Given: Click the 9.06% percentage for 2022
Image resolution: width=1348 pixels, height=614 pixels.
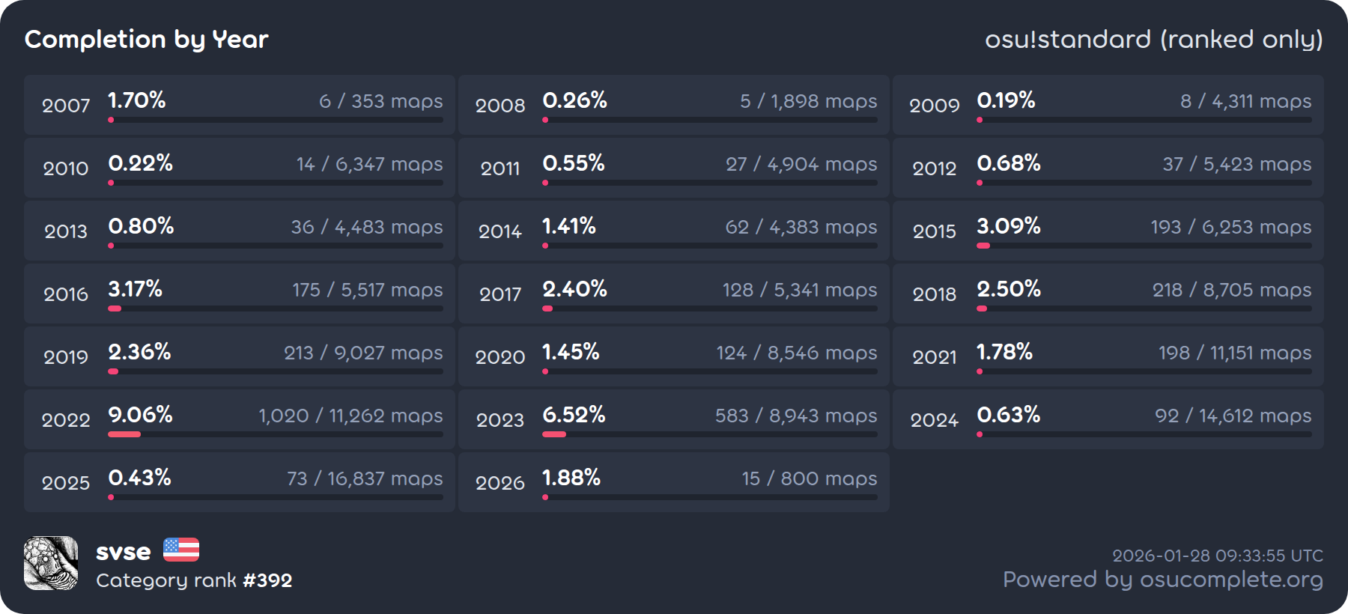Looking at the screenshot, I should tap(140, 414).
